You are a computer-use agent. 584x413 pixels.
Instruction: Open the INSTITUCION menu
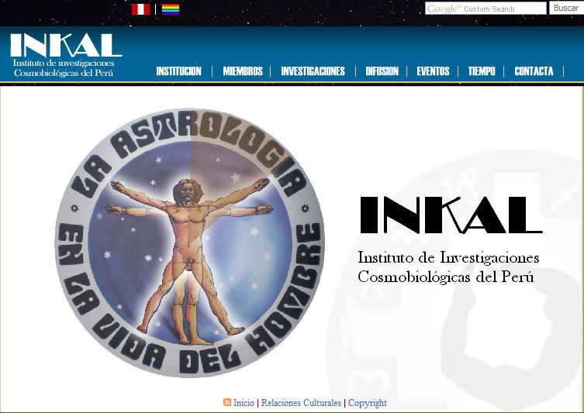179,71
